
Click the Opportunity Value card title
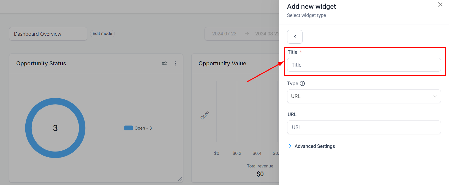pyautogui.click(x=222, y=63)
